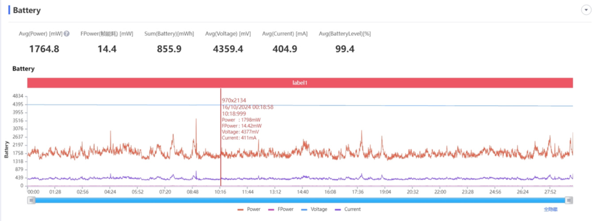The image size is (598, 221).
Task: Click the blue time range zoom bar
Action: (x=300, y=200)
